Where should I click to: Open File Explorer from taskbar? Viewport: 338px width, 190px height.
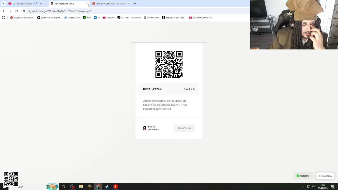tap(81, 187)
